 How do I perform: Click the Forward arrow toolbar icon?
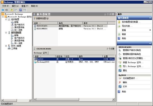[7, 10]
